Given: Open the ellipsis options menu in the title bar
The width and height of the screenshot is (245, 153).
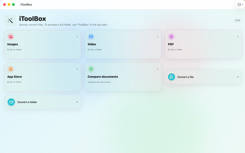Looking at the screenshot, I should tap(239, 4).
